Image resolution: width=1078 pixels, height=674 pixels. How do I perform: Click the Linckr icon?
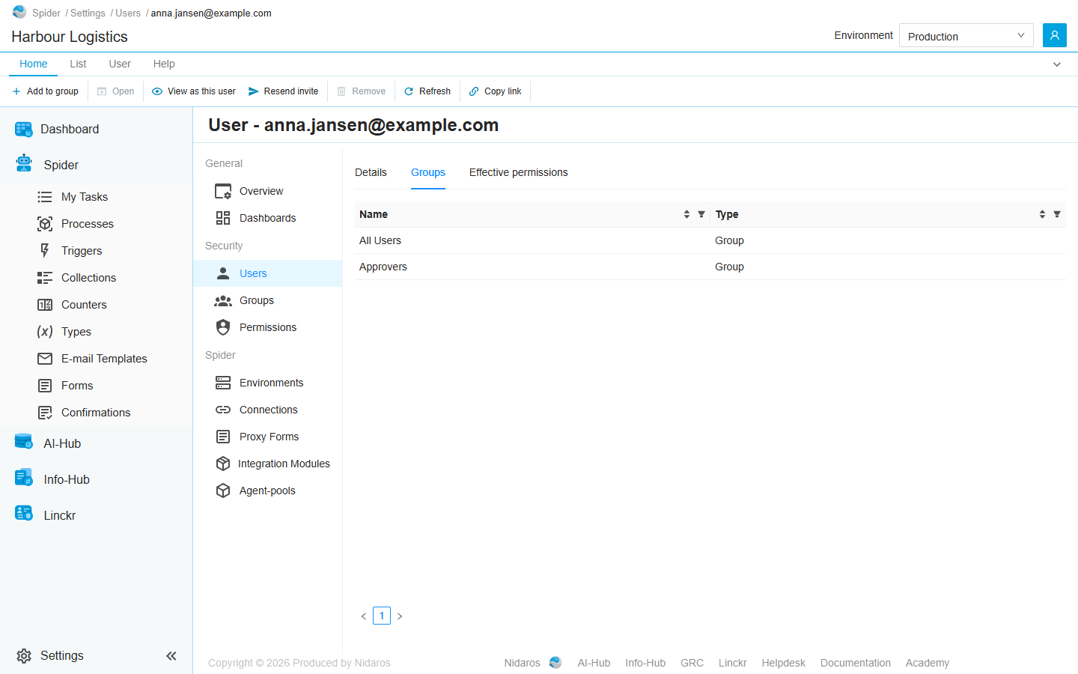click(24, 514)
